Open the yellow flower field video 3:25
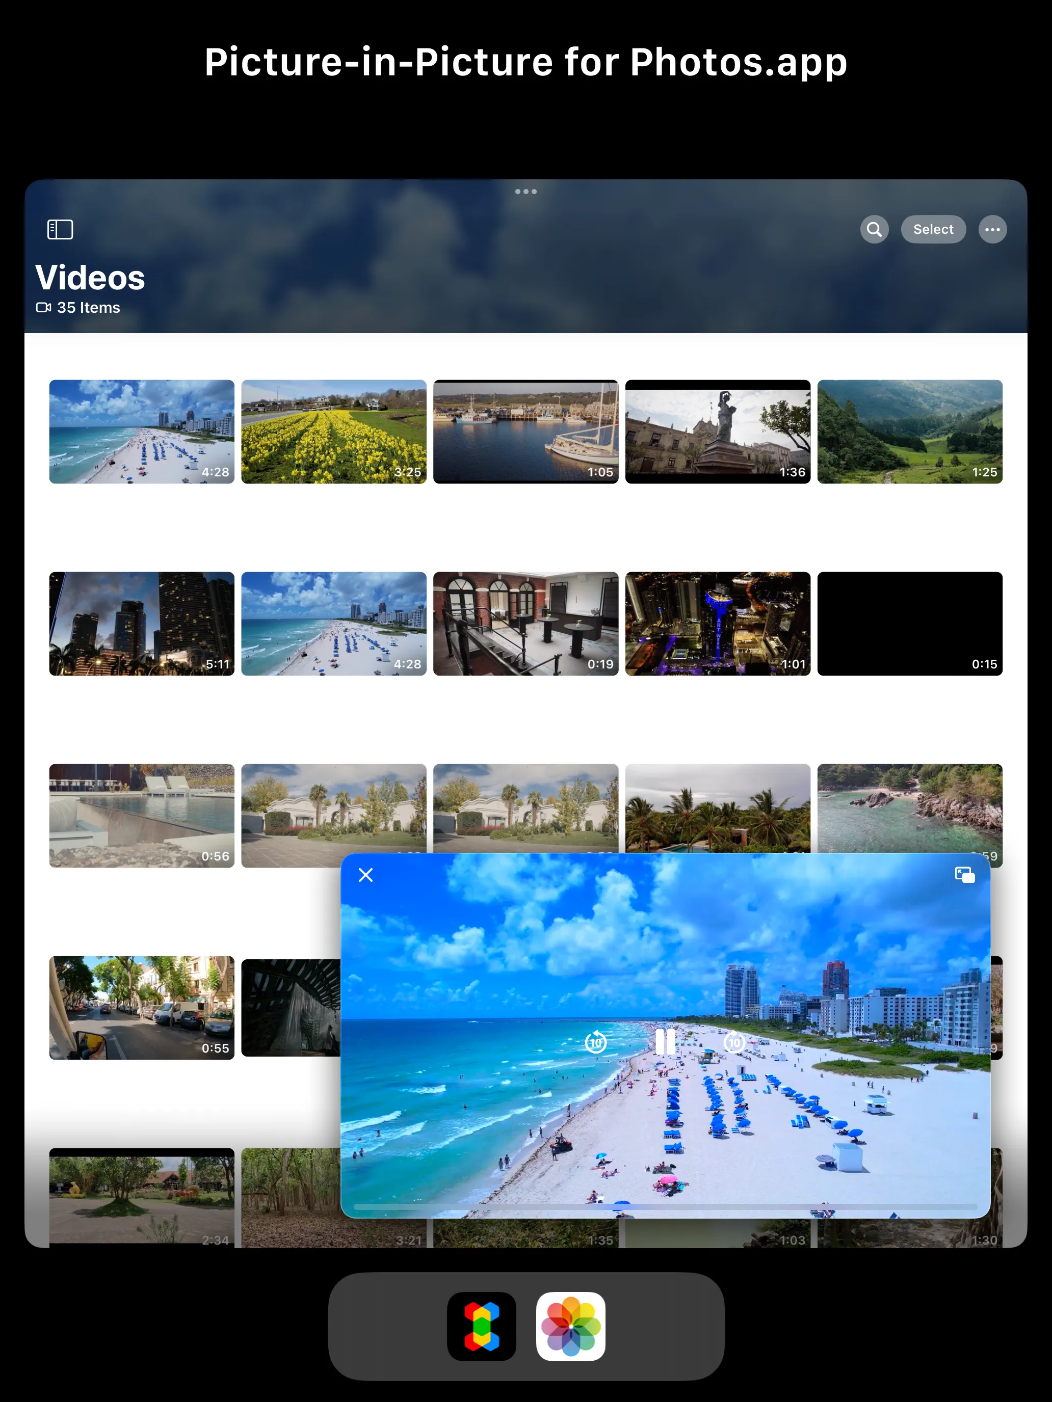The height and width of the screenshot is (1402, 1052). click(x=333, y=432)
